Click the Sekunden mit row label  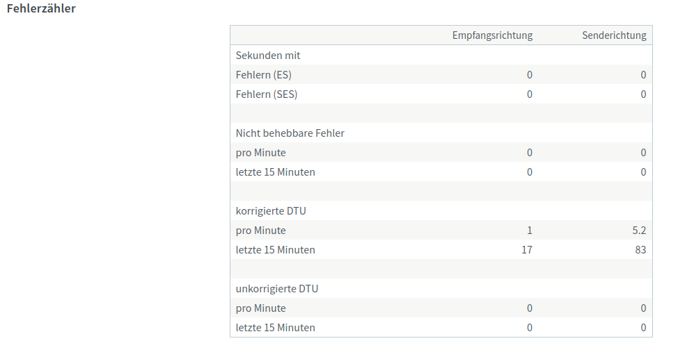point(268,56)
